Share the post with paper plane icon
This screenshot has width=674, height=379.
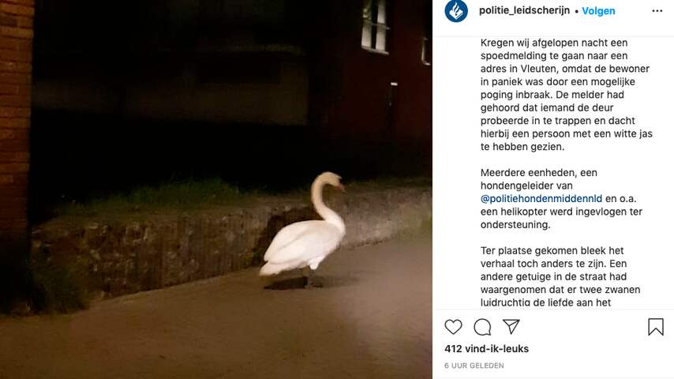511,327
